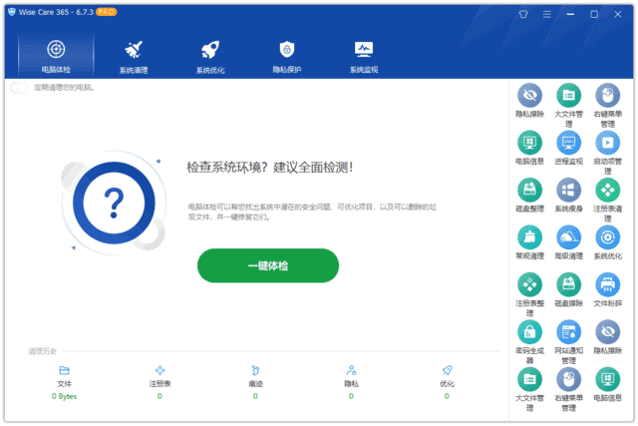Open the 网站通知管理 tool
Image resolution: width=638 pixels, height=426 pixels.
pos(568,332)
